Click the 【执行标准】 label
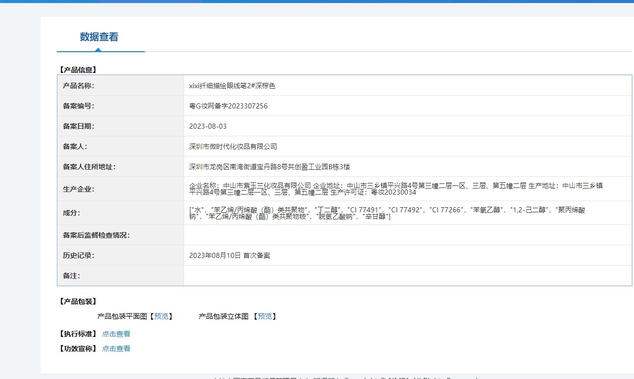Image resolution: width=634 pixels, height=379 pixels. coord(78,334)
